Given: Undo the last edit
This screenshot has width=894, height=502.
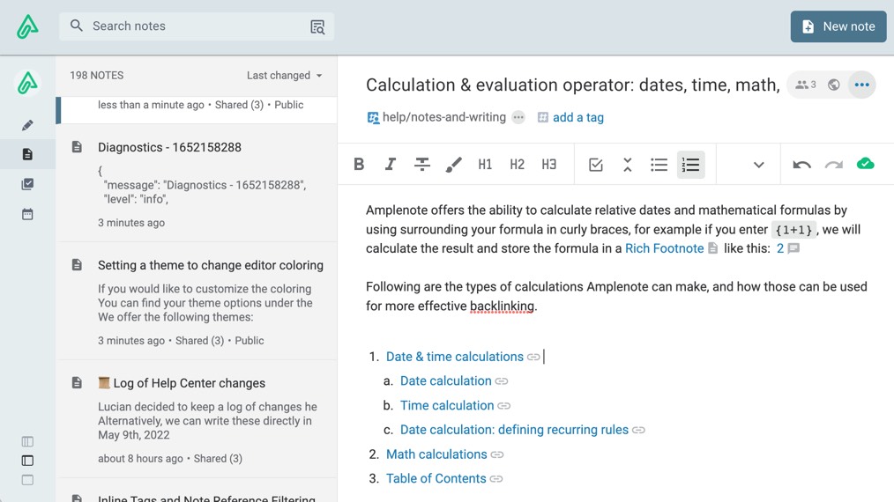Looking at the screenshot, I should 801,165.
